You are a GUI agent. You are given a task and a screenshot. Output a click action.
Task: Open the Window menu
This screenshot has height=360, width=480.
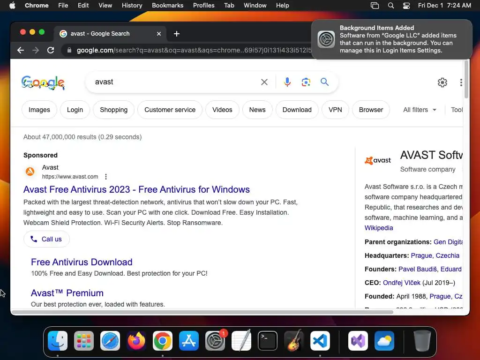(255, 6)
